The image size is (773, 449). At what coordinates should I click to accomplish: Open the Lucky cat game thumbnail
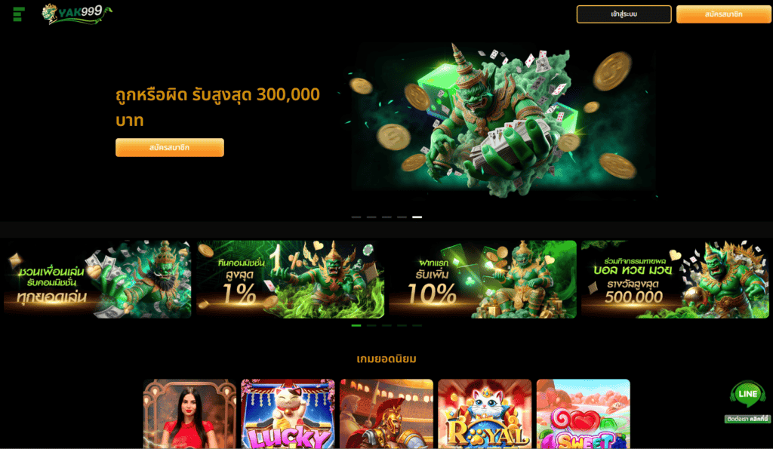point(288,414)
